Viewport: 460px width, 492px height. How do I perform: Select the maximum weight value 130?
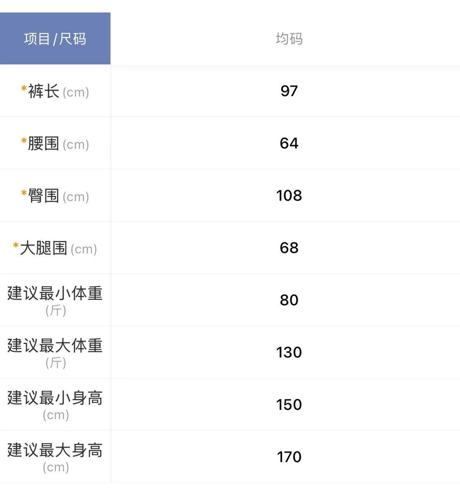point(289,352)
